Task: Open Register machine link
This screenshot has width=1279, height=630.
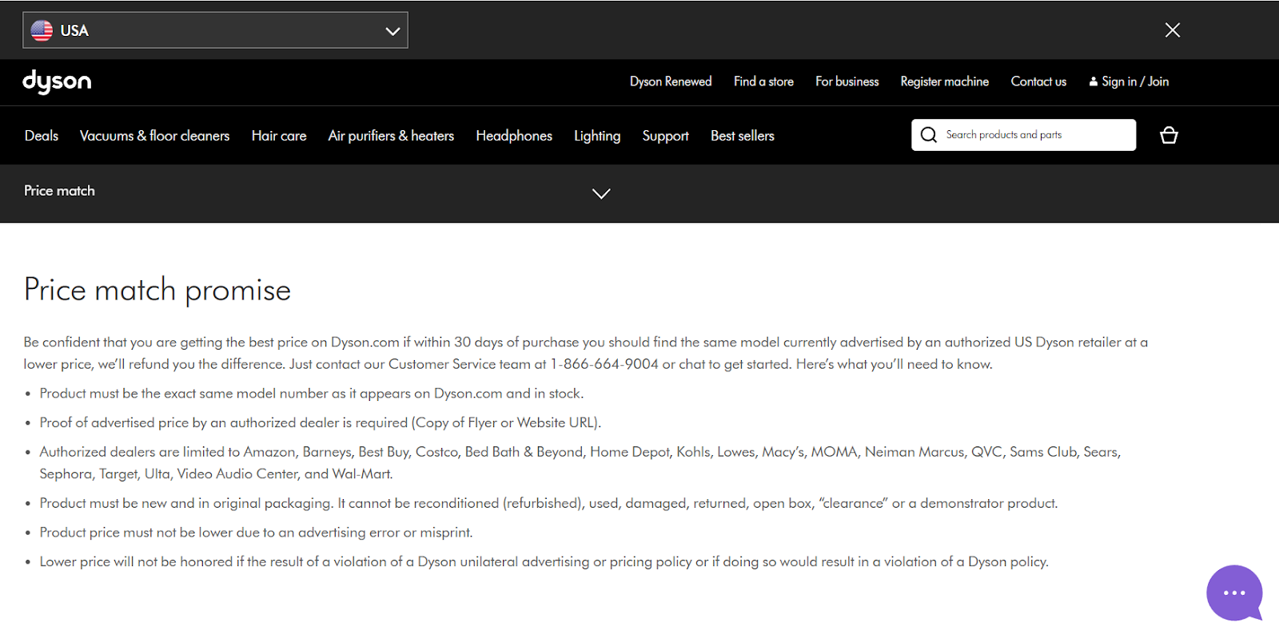Action: coord(945,81)
